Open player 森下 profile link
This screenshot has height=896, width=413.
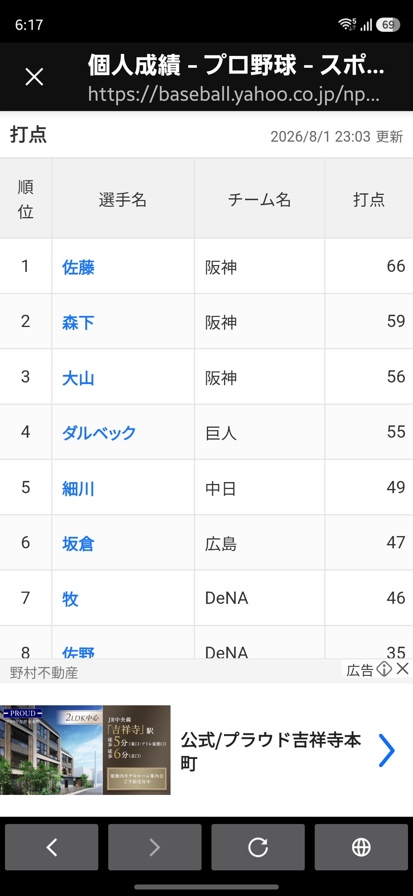[78, 322]
